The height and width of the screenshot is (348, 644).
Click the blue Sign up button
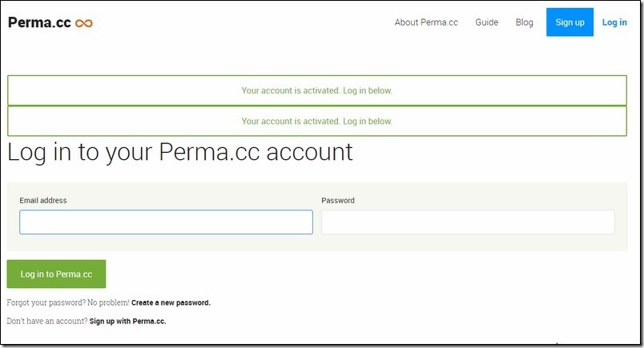tap(570, 22)
